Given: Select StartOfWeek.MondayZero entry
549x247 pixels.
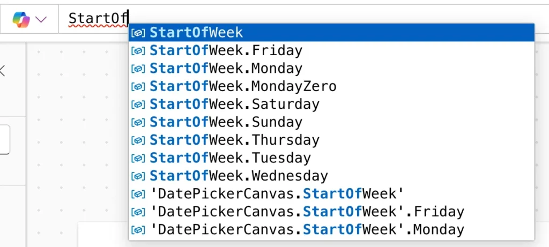Looking at the screenshot, I should [331, 86].
